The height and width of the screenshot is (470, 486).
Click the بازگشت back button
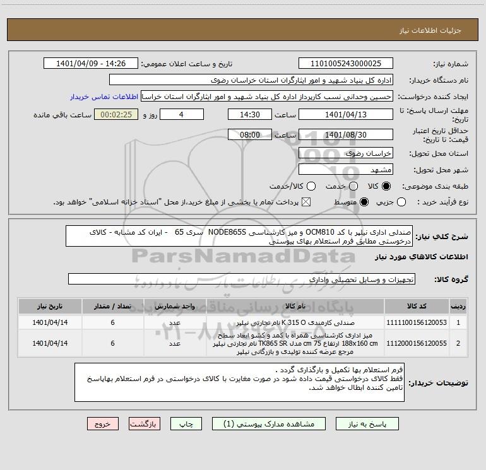145,424
